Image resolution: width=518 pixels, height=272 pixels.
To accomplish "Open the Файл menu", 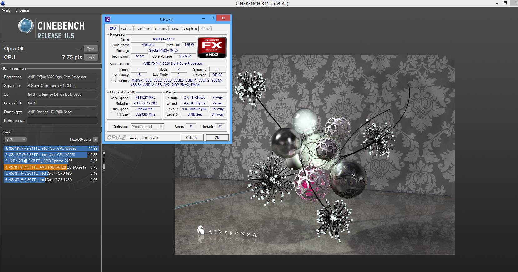I will 7,10.
